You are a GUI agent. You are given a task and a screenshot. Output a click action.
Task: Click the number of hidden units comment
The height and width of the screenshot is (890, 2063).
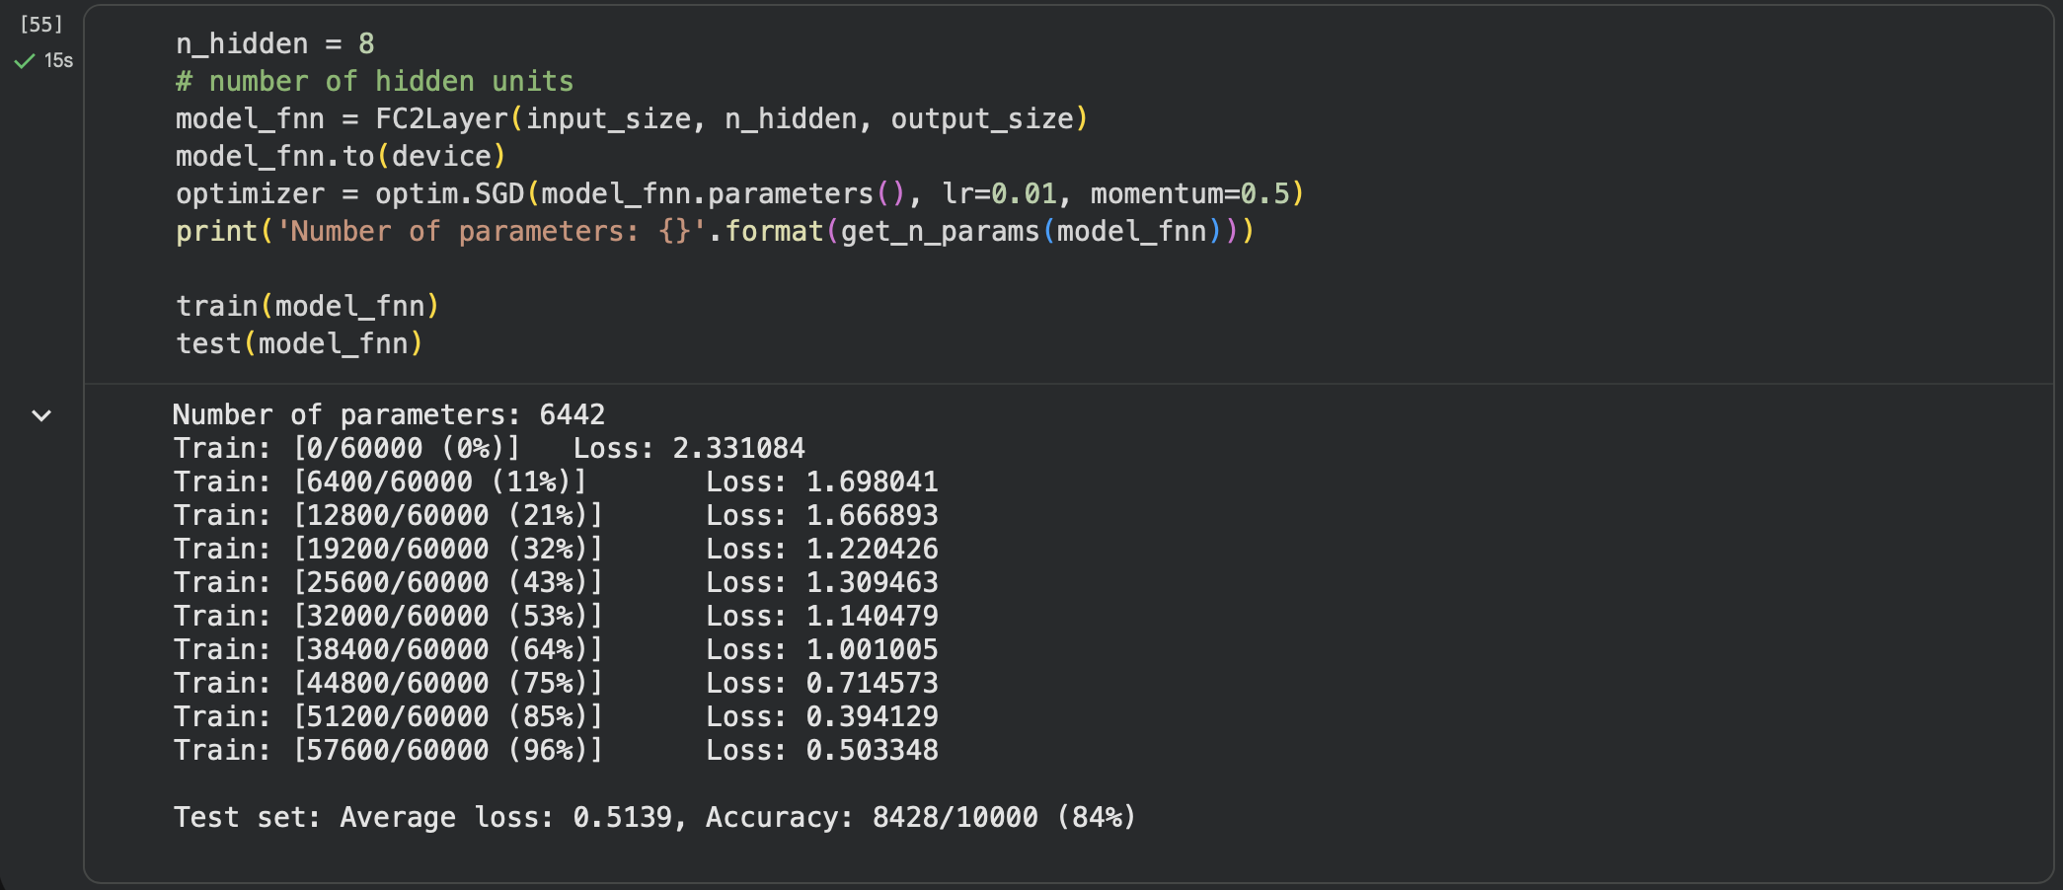click(373, 81)
